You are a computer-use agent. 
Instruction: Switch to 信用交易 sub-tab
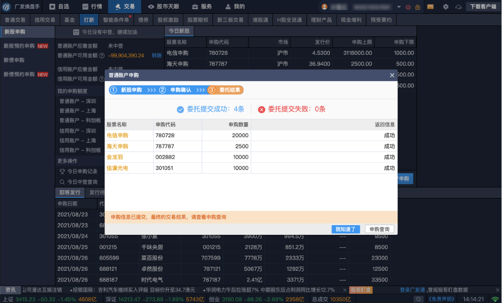[45, 20]
